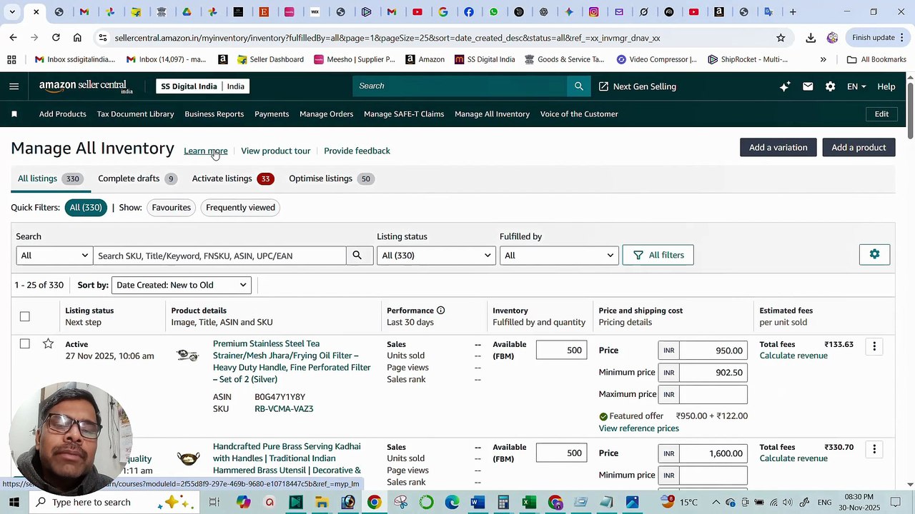Open the View product tour link
The height and width of the screenshot is (514, 915).
point(276,151)
